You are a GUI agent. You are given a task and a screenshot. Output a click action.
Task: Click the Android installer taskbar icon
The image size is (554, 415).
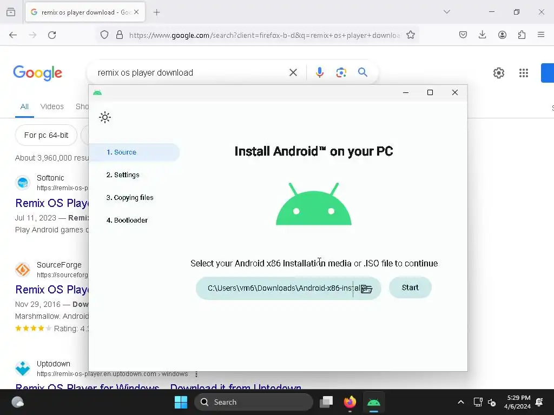pyautogui.click(x=373, y=402)
